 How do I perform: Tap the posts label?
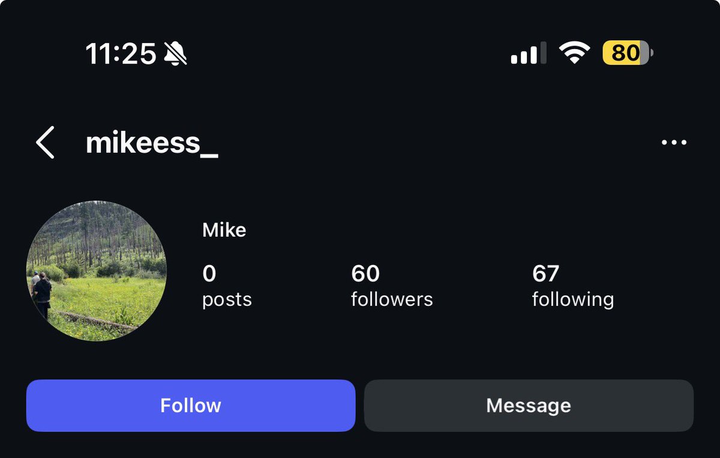point(227,300)
